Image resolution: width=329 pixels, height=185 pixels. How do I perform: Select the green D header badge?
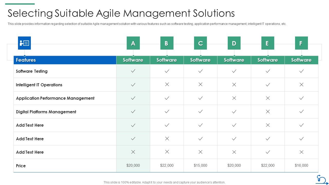click(234, 43)
